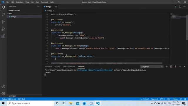The height and width of the screenshot is (106, 188).
Task: Click bot.py in the breadcrumb
Action: tap(50, 11)
